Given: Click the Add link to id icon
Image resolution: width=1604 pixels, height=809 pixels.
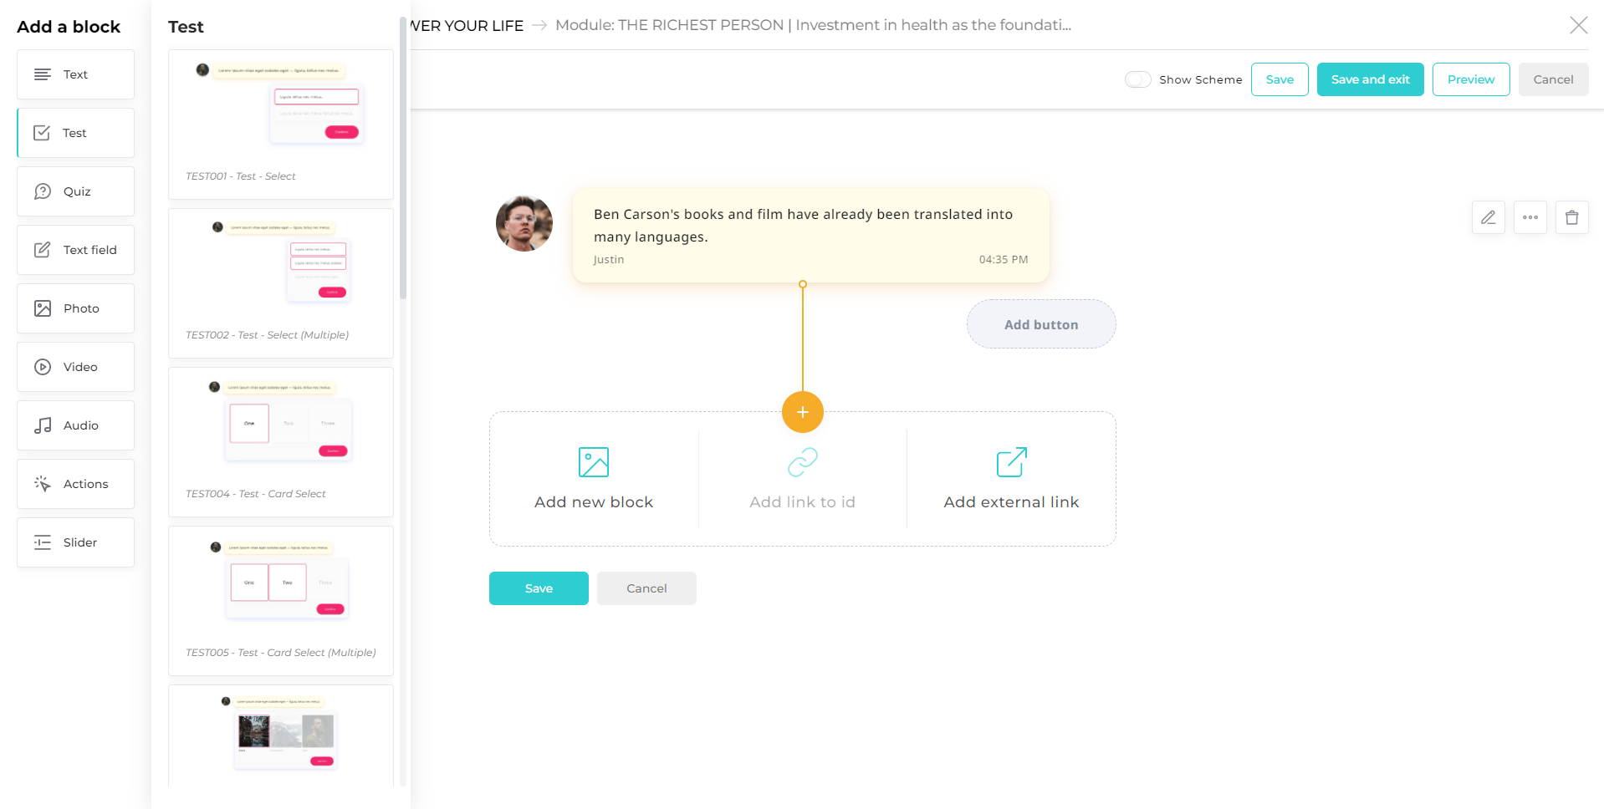Looking at the screenshot, I should [802, 462].
